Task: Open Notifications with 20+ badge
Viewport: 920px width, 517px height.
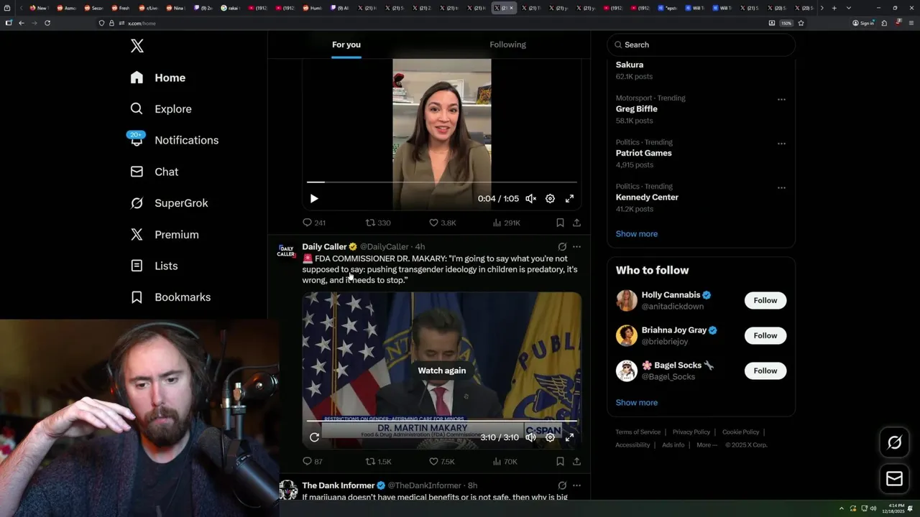Action: (174, 140)
